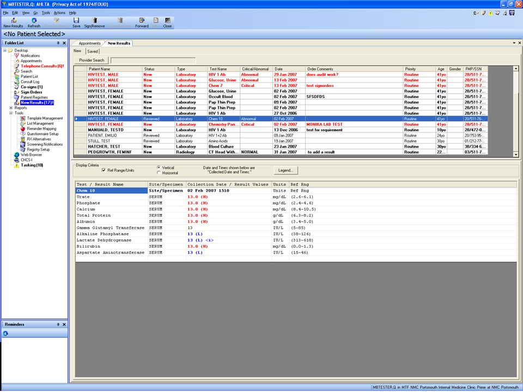523x392 pixels.
Task: Close the Folder List panel
Action: tap(64, 43)
